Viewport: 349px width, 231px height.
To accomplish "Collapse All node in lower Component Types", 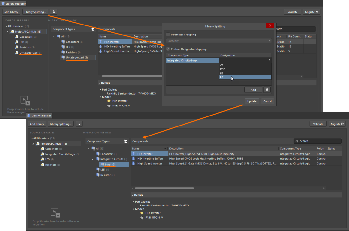I will (x=88, y=149).
